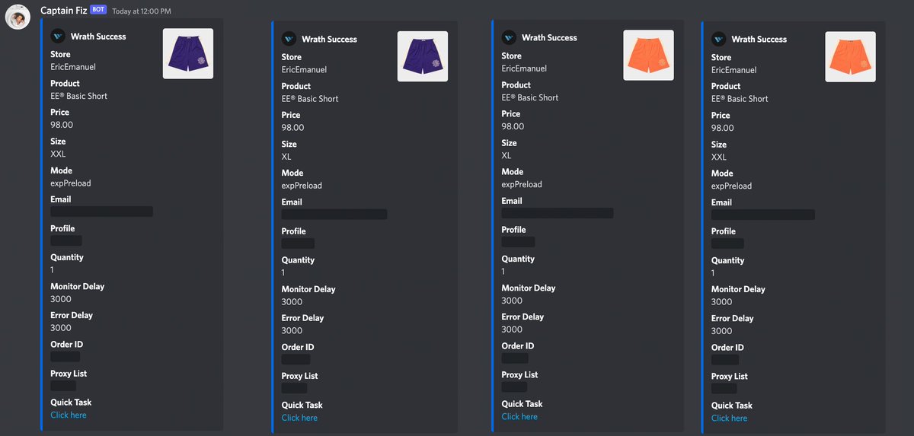Click the Wrath logo in purple XXL embed
914x436 pixels.
click(58, 36)
